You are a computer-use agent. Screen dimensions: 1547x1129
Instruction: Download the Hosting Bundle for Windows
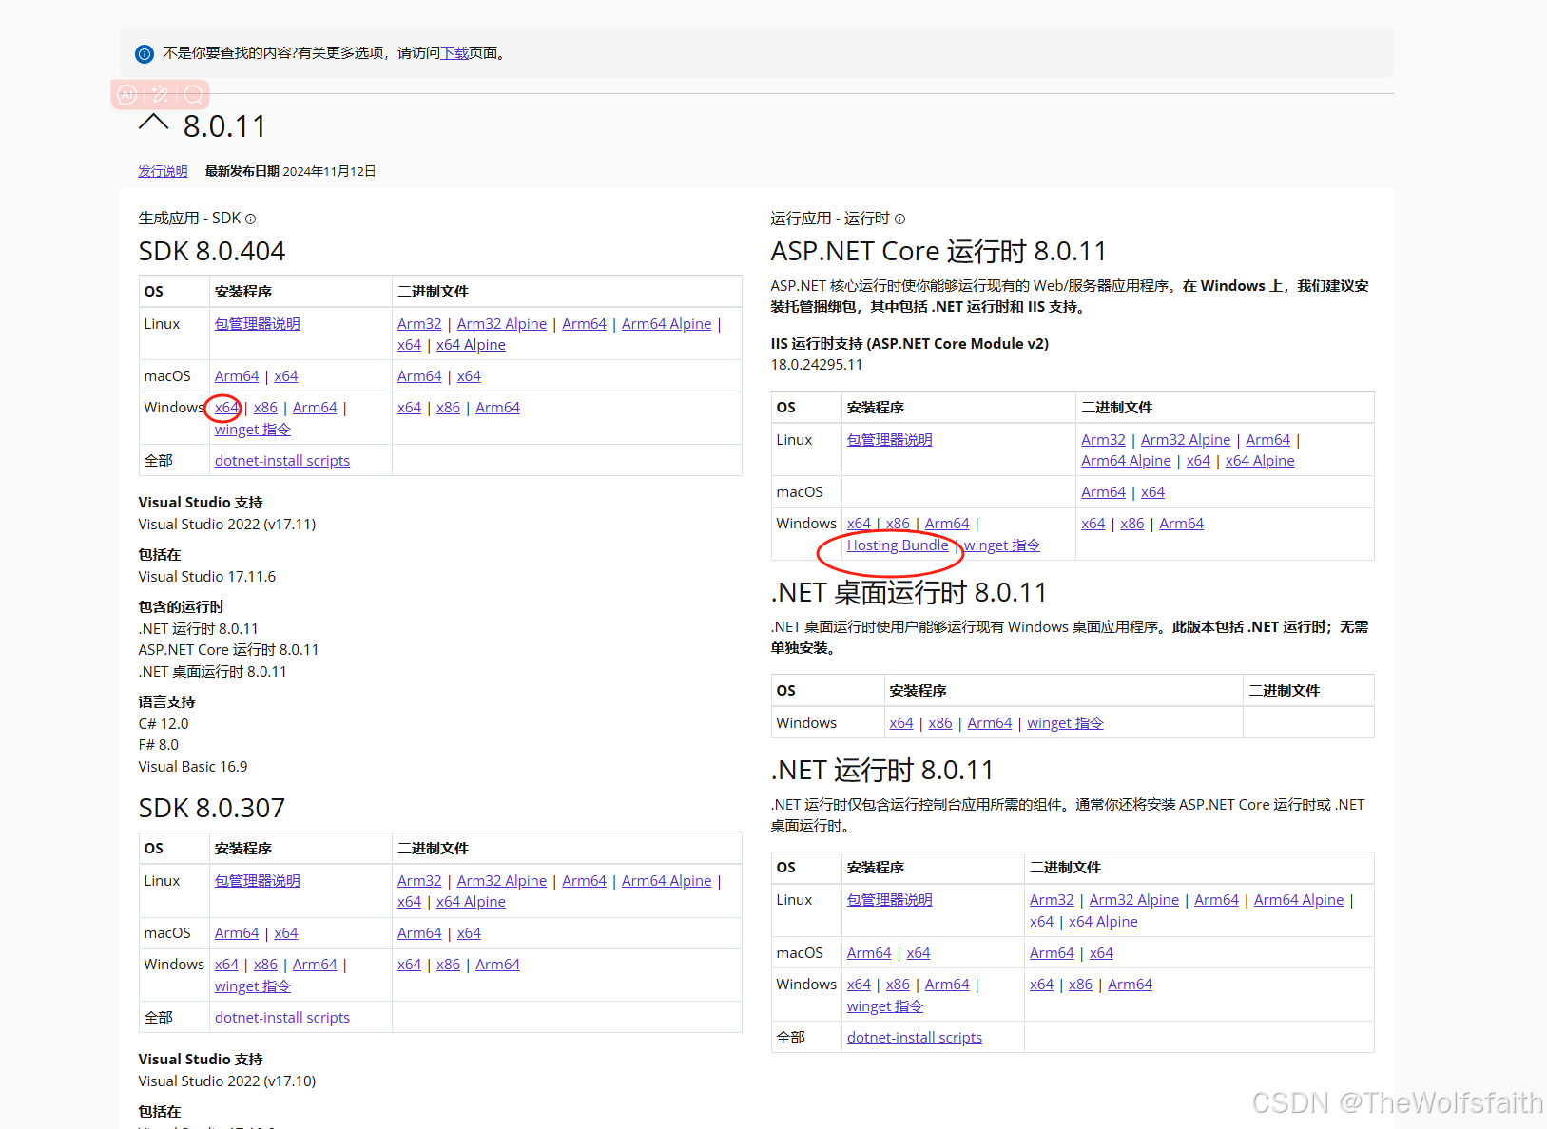coord(897,545)
